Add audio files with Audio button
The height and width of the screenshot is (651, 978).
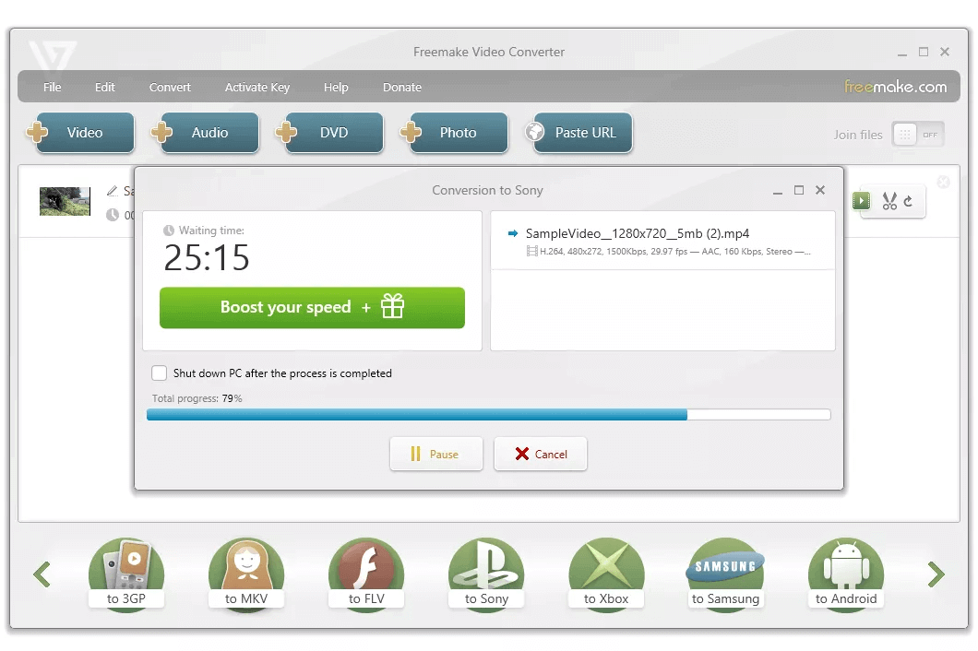(x=209, y=132)
